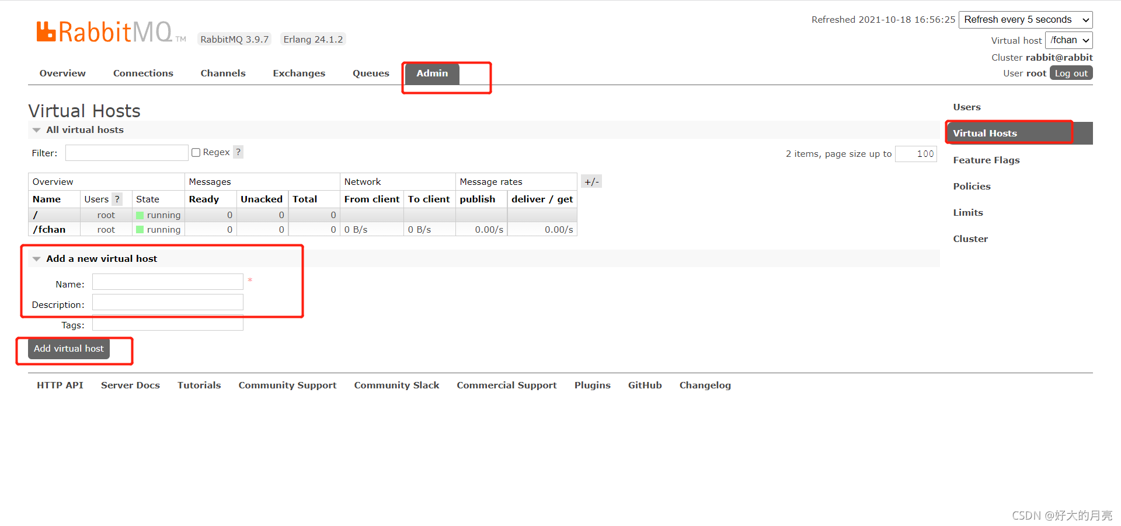1121x526 pixels.
Task: Select the Admin tab
Action: pos(432,73)
